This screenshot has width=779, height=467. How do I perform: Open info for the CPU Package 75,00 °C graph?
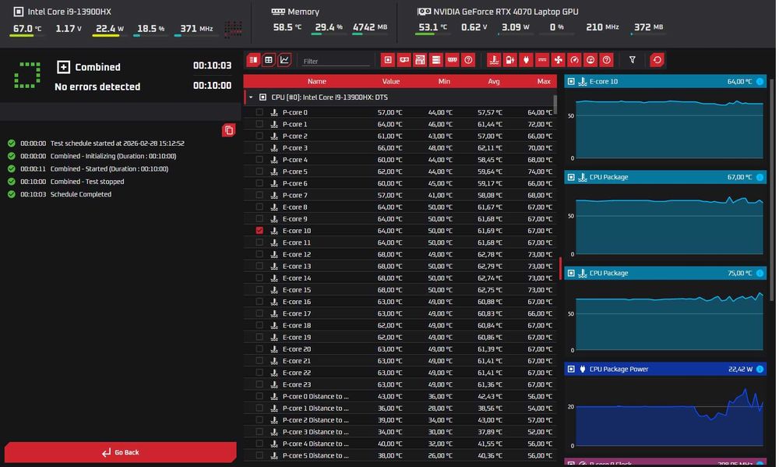pyautogui.click(x=760, y=273)
